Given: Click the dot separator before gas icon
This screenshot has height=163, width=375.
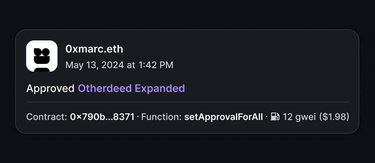Looking at the screenshot, I should tap(267, 117).
